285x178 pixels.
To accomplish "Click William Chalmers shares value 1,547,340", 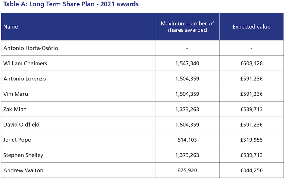I will pos(187,63).
